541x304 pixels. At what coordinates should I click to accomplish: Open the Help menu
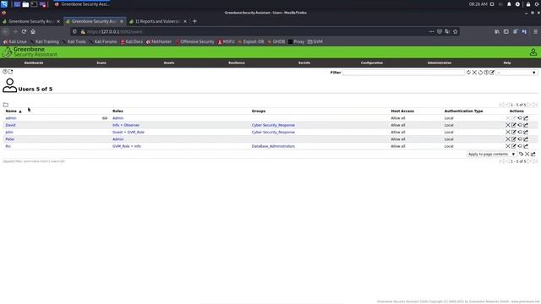coord(507,62)
